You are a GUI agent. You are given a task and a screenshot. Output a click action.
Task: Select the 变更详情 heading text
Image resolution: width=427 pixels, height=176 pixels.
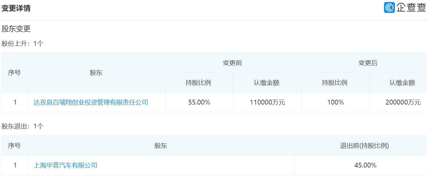pos(16,8)
